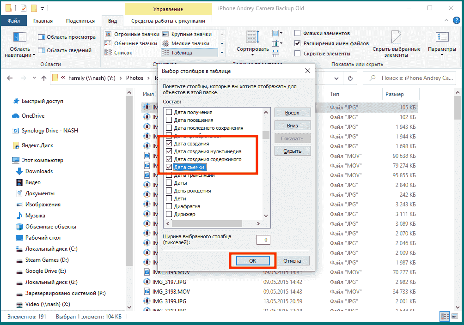This screenshot has width=464, height=325.
Task: Expand the layout gallery more arrow
Action: (222, 53)
